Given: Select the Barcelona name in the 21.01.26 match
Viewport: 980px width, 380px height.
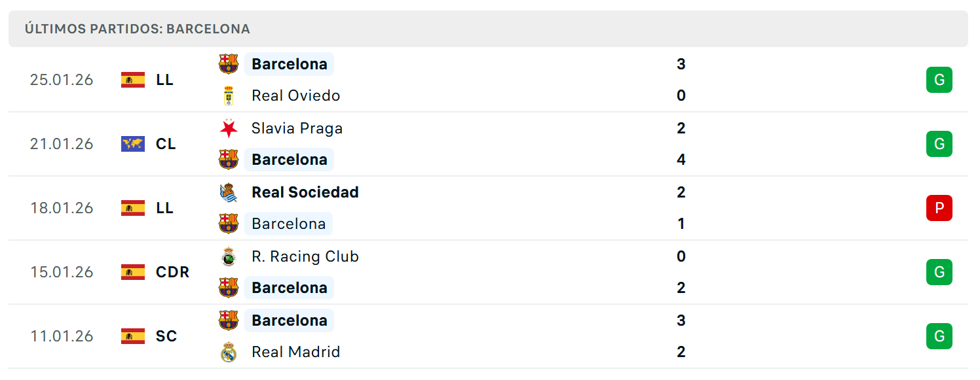Looking at the screenshot, I should coord(290,160).
